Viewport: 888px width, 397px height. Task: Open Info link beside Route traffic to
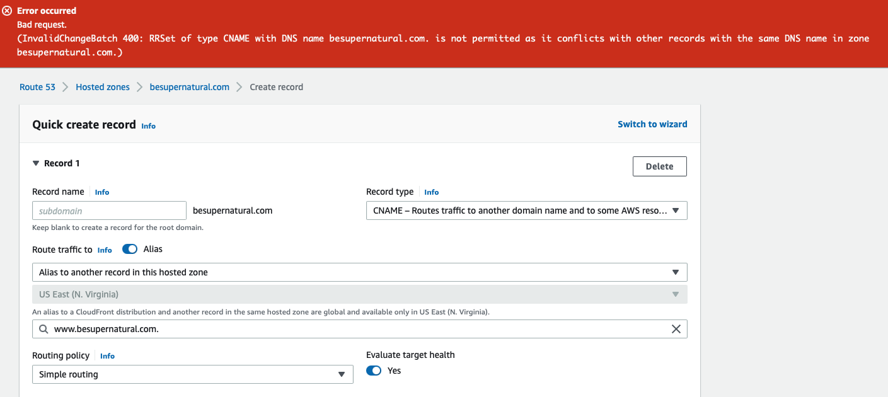[x=105, y=250]
